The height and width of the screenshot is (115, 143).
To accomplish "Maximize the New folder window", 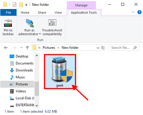I will pyautogui.click(x=123, y=4).
